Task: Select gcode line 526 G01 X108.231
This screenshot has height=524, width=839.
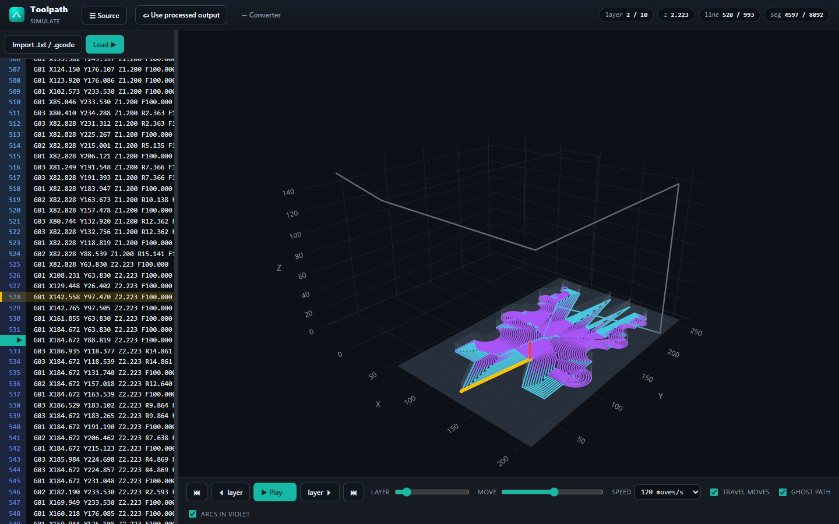Action: click(87, 275)
